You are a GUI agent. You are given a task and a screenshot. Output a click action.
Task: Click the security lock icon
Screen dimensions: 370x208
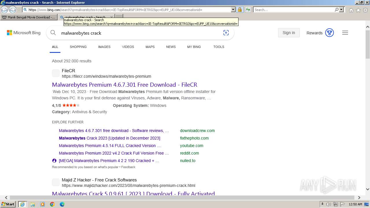pos(240,10)
